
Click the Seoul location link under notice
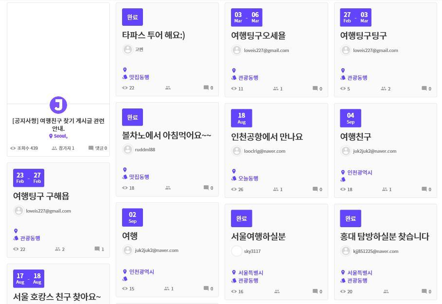61,136
